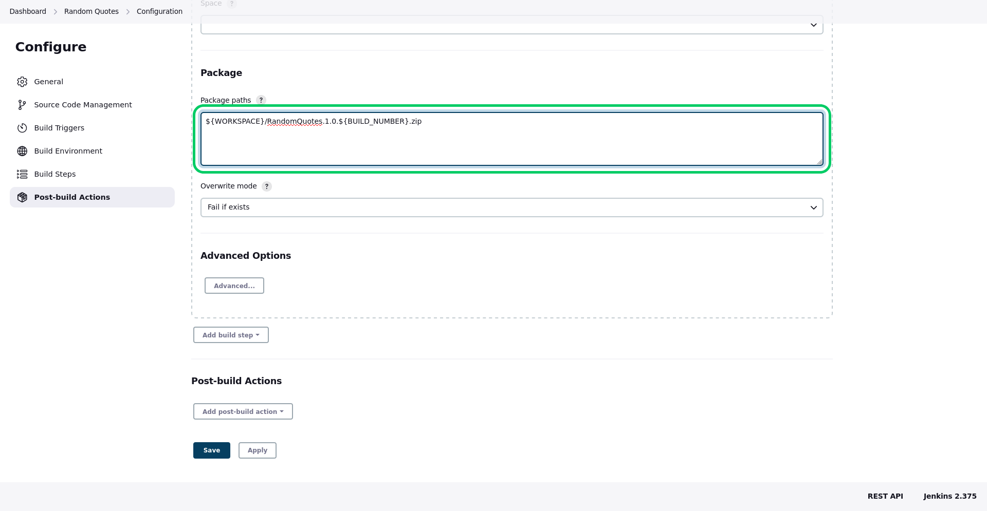Apply the configuration changes
987x511 pixels.
point(258,450)
